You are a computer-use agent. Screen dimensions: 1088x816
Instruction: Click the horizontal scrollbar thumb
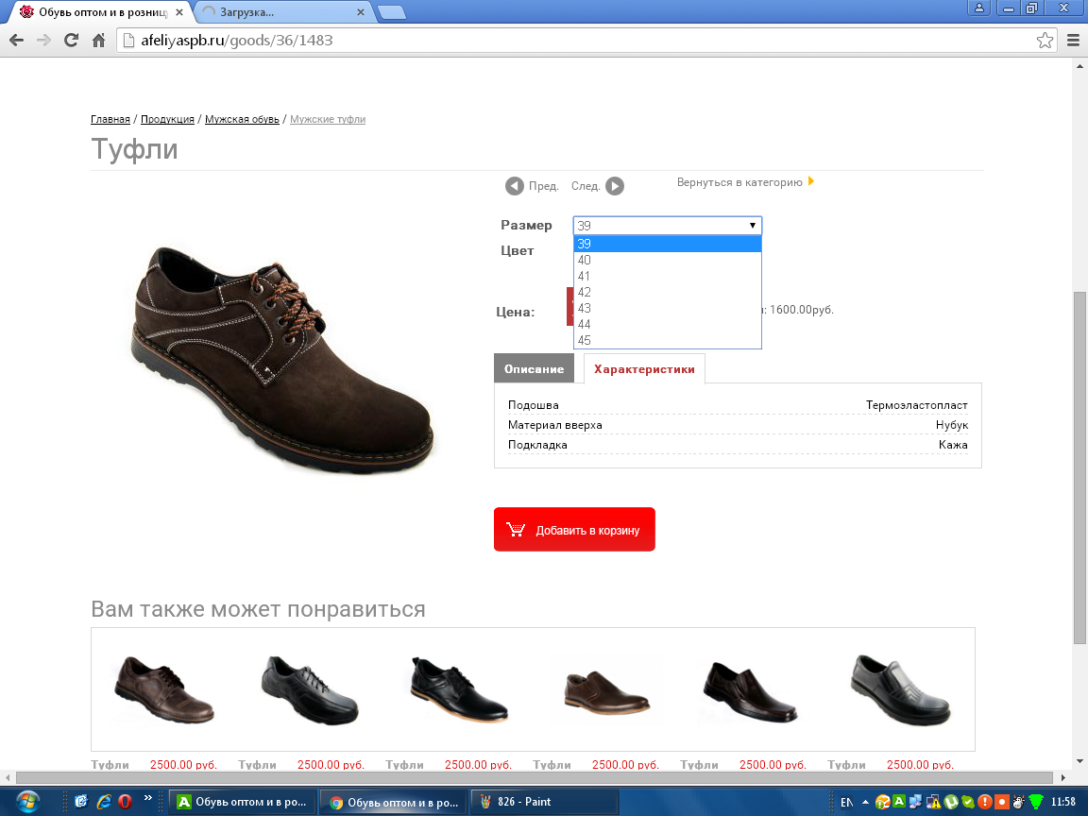(x=535, y=778)
